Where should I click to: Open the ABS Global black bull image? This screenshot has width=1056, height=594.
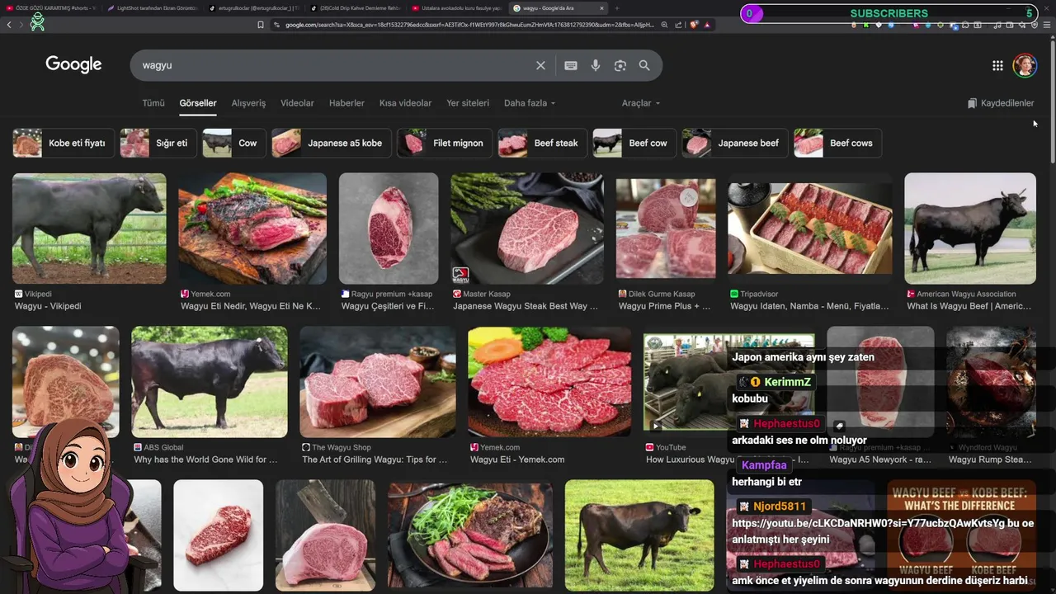pos(210,382)
